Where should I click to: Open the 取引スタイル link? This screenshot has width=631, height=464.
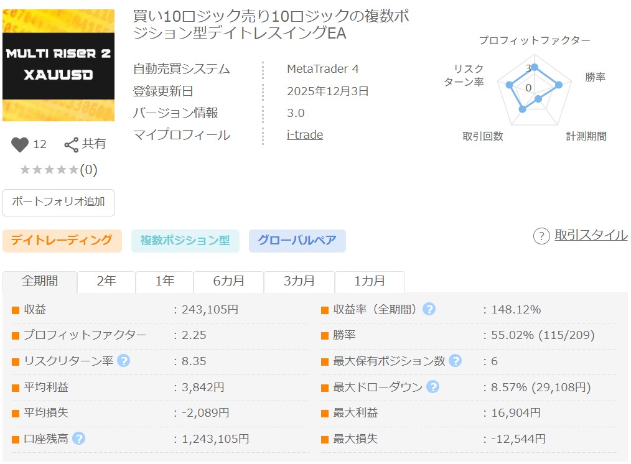coord(591,235)
